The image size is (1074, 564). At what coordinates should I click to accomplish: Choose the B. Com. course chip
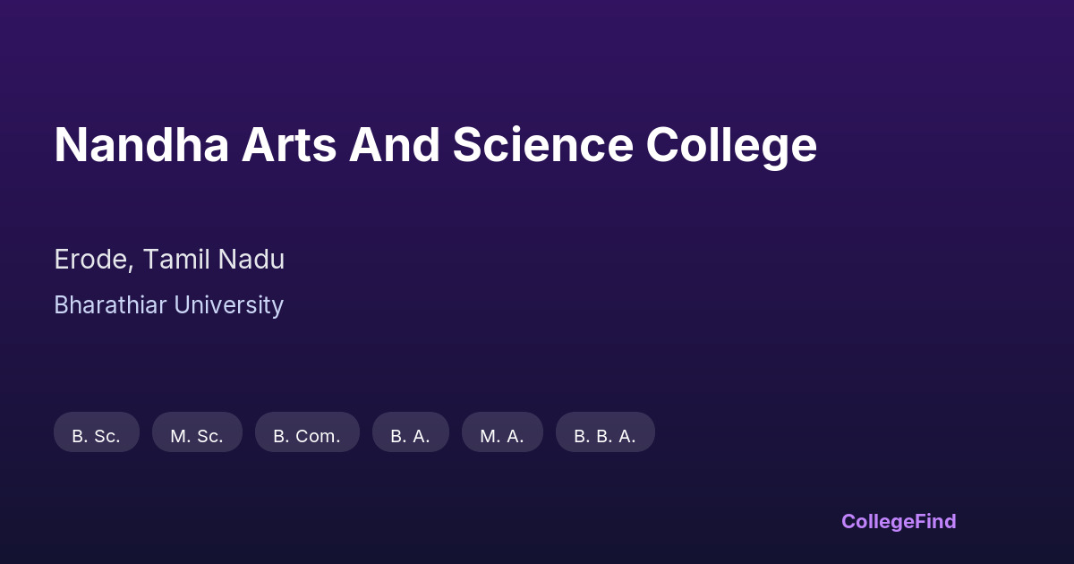click(x=307, y=433)
